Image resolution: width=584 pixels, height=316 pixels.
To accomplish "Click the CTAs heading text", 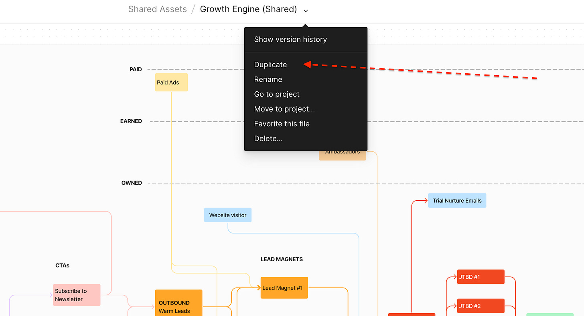I will click(x=63, y=266).
